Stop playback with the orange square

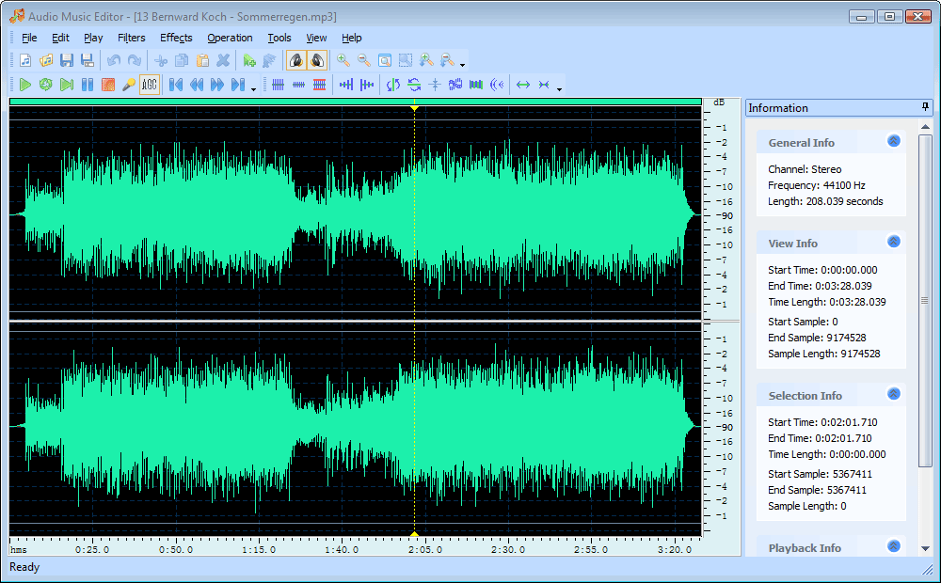(108, 85)
